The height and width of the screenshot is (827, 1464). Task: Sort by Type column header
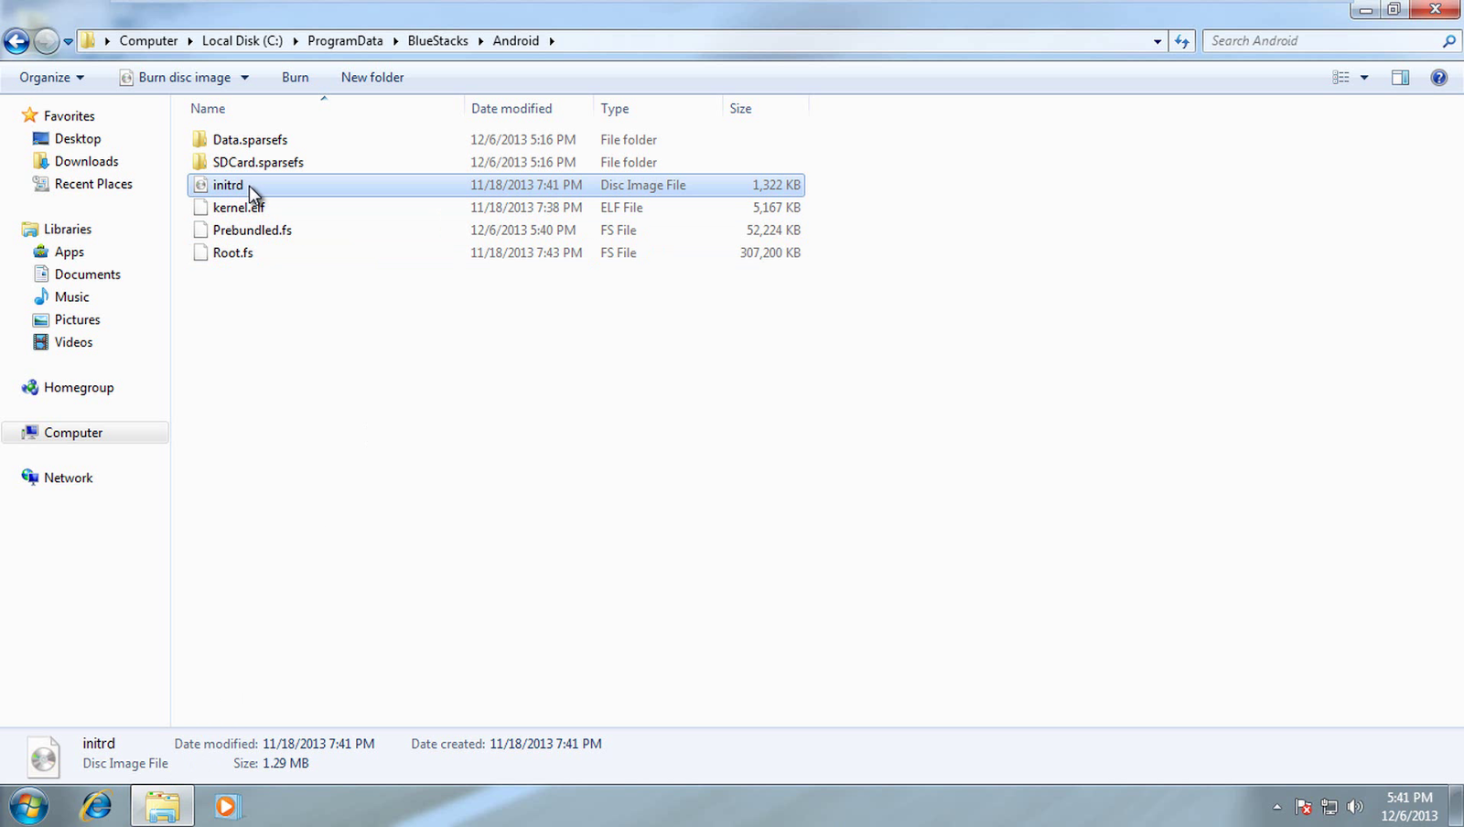pyautogui.click(x=658, y=109)
